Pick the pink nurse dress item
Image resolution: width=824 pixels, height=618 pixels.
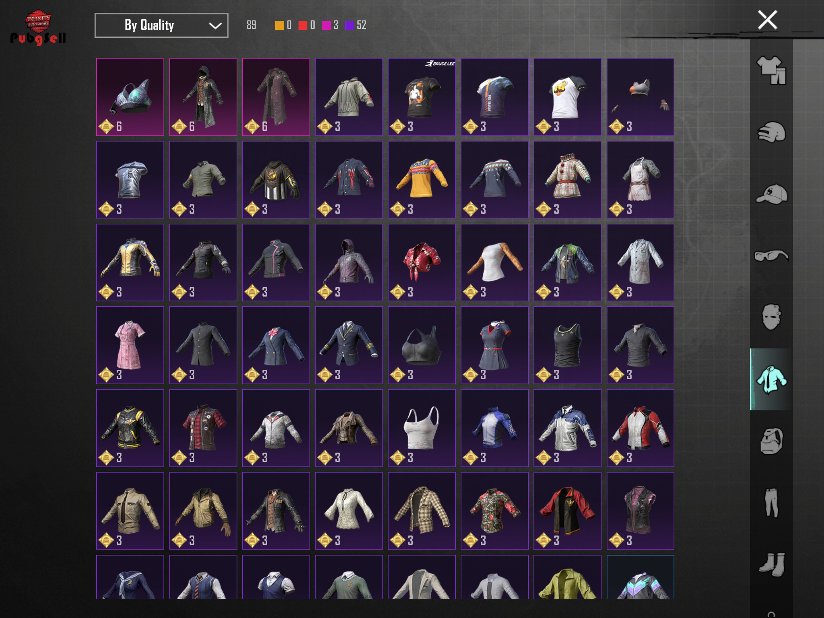click(x=130, y=345)
